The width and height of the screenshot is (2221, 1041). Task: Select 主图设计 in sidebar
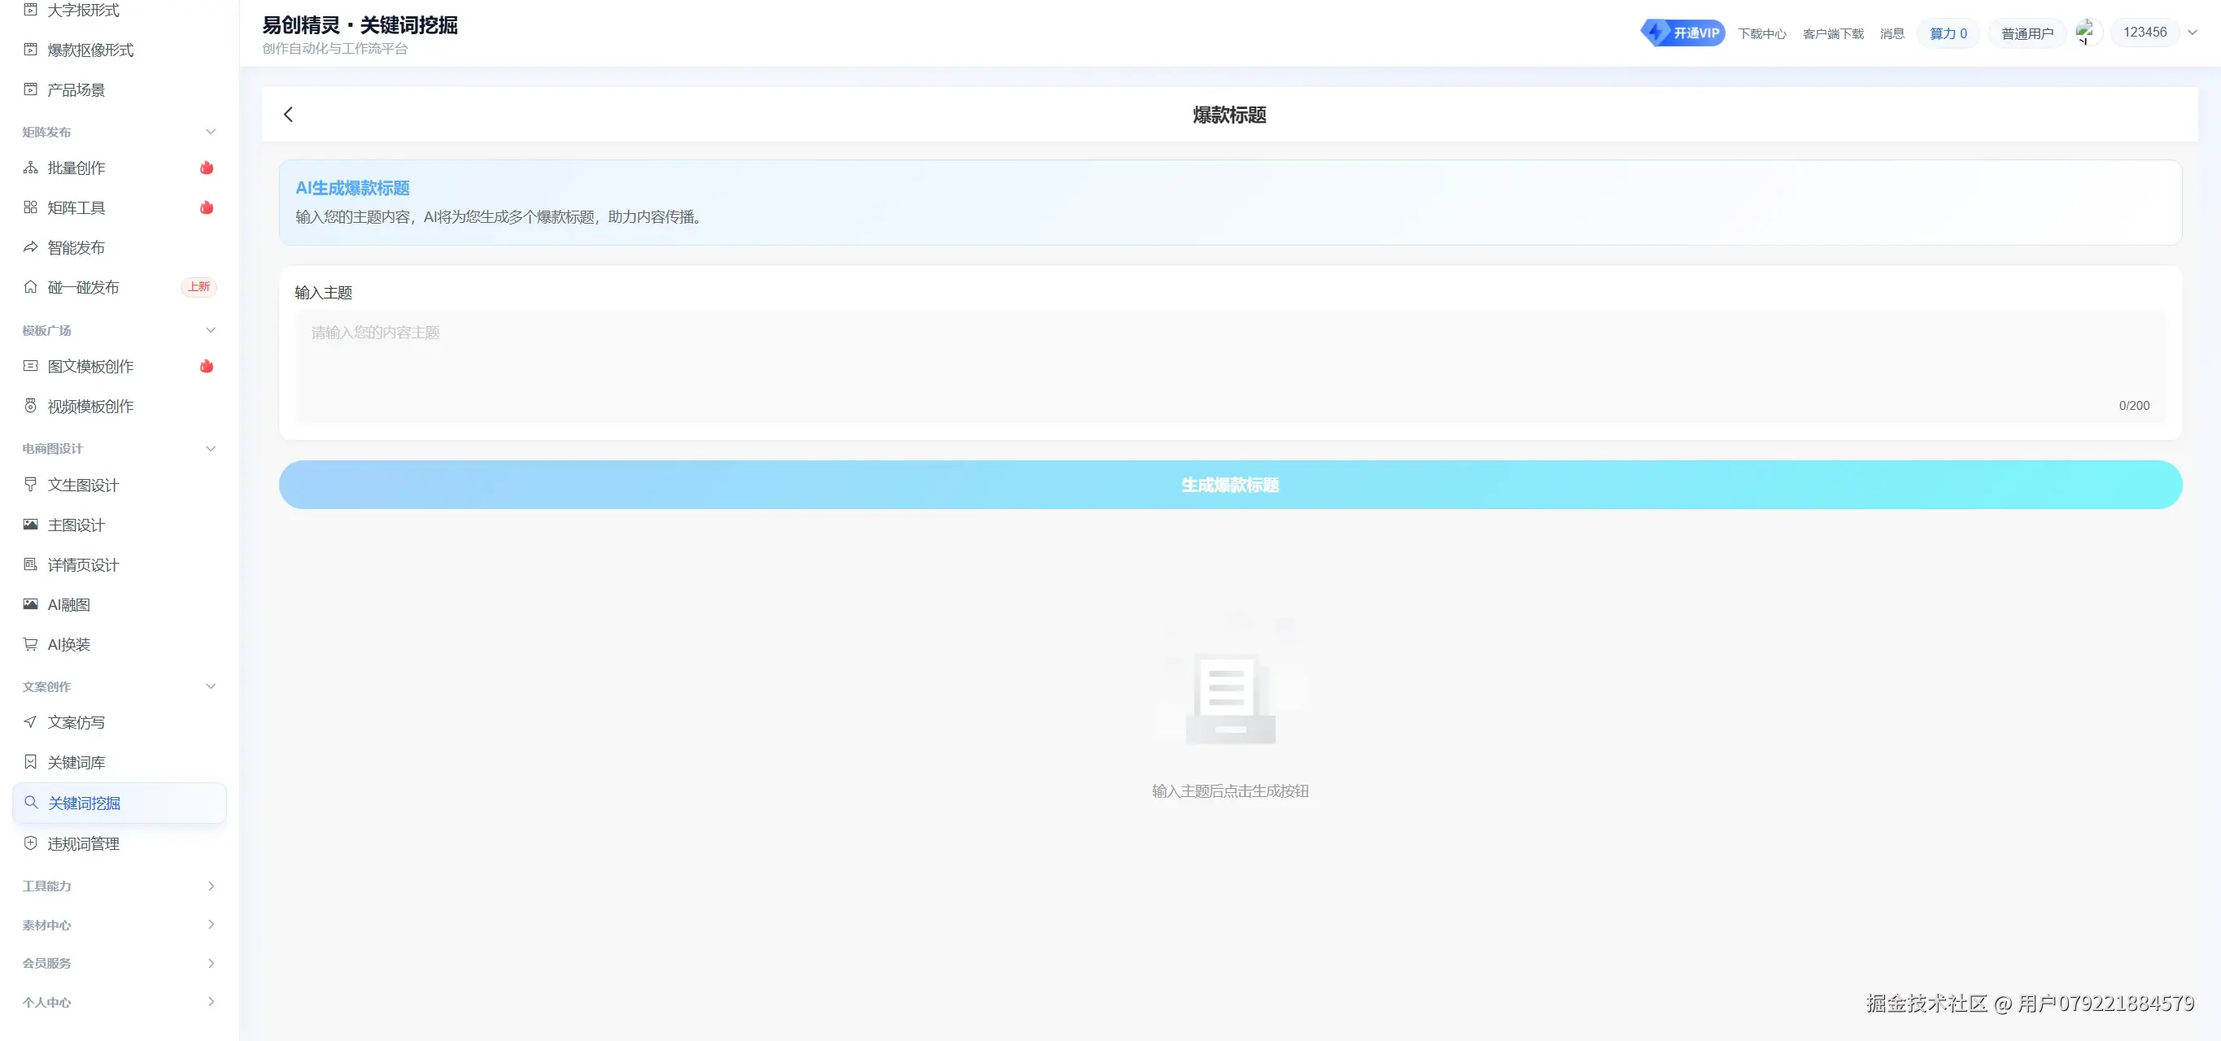tap(76, 525)
